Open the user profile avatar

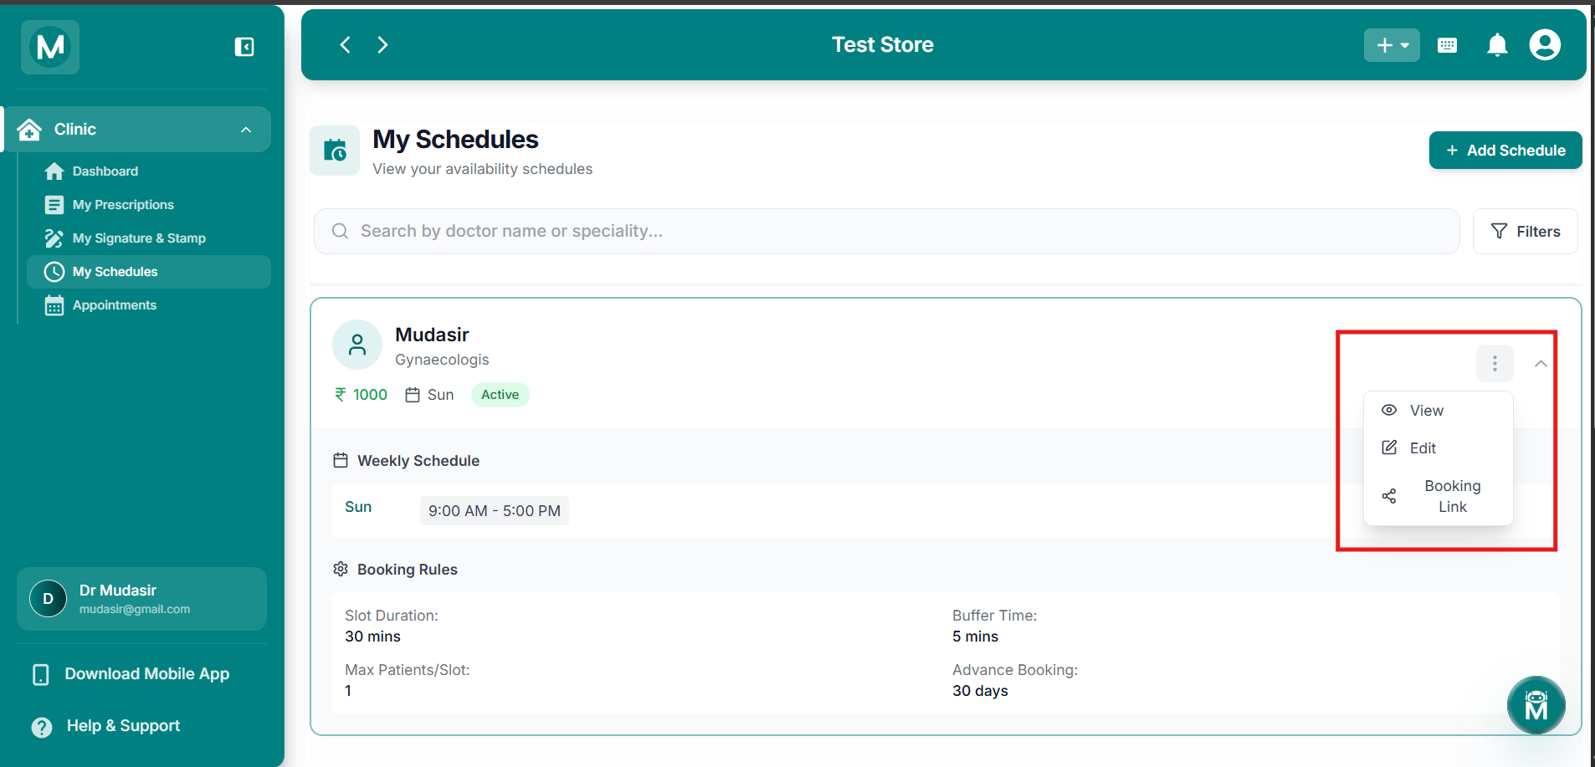1545,45
